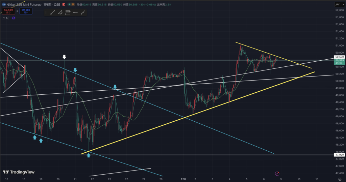Toggle the green market status indicator

69,5
